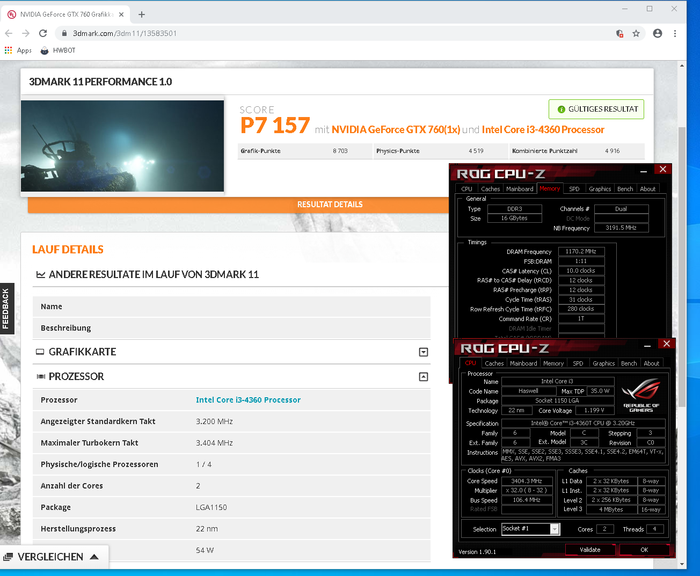This screenshot has width=700, height=576.
Task: Minimize the lower ROG CPU-Z window
Action: 647,345
